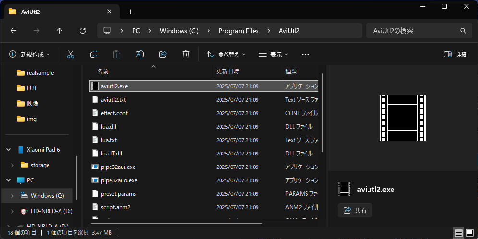This screenshot has height=239, width=478.
Task: Click the navigation pane vertical scrollbar
Action: coord(77,178)
